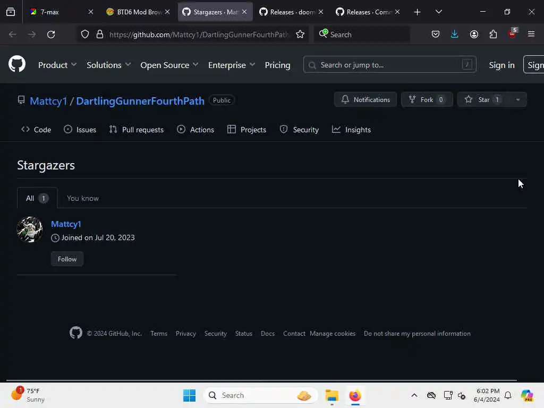This screenshot has height=408, width=544.
Task: Open the list all tabs chevron
Action: click(438, 12)
